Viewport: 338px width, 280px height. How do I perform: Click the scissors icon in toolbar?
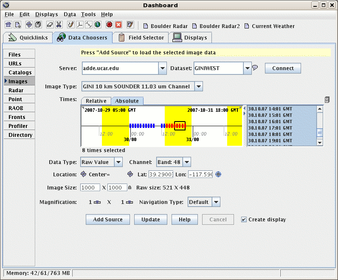[x=59, y=25]
